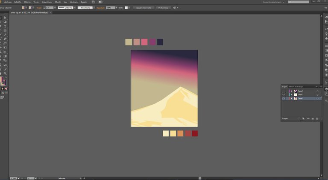
Task: Open the opacity value dropdown
Action: tap(116, 8)
